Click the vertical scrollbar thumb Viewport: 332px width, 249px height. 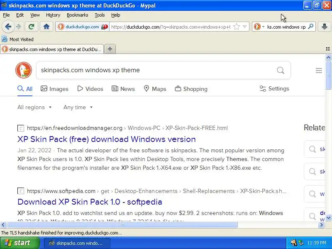click(328, 75)
